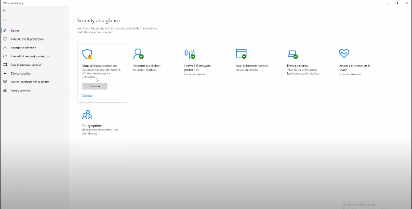This screenshot has width=412, height=209.
Task: Click the sidebar App & browser icon
Action: (x=5, y=65)
